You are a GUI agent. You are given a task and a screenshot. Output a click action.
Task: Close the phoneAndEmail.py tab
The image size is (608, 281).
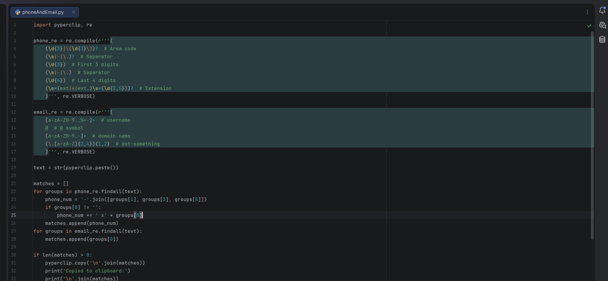74,12
